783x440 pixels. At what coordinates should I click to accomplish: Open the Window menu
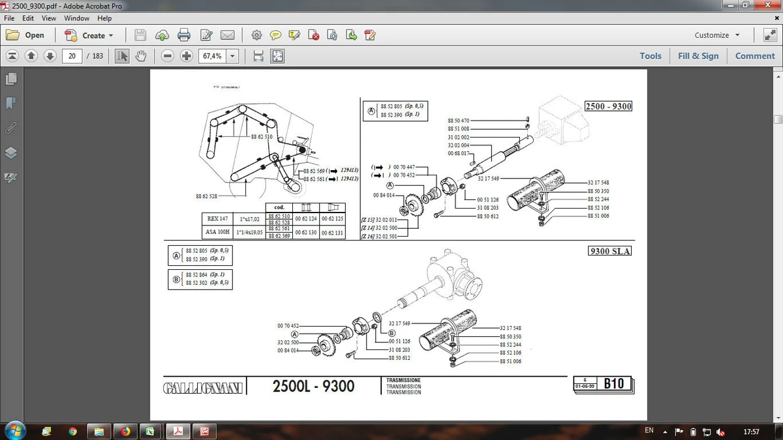[x=76, y=18]
